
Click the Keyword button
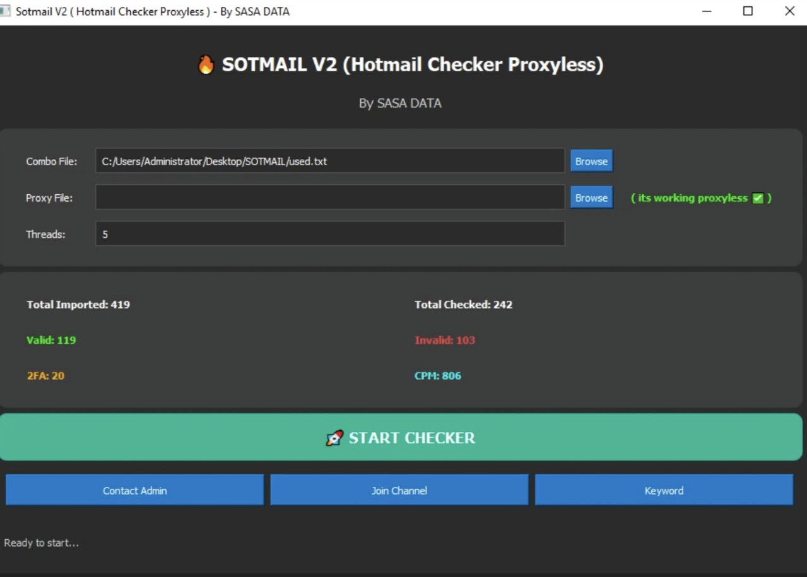[x=664, y=490]
